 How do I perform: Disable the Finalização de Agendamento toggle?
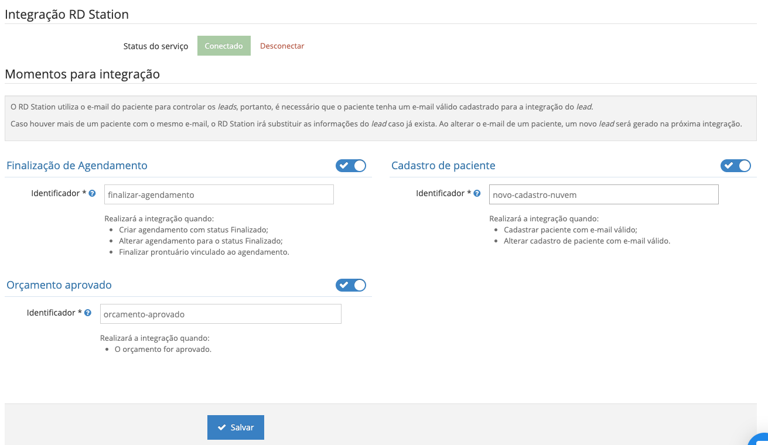click(x=351, y=166)
